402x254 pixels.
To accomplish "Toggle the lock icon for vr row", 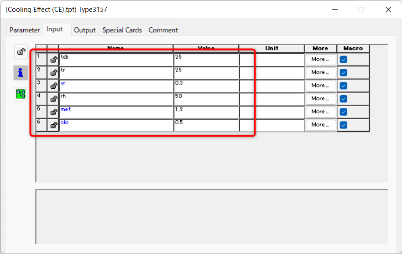I will click(53, 86).
